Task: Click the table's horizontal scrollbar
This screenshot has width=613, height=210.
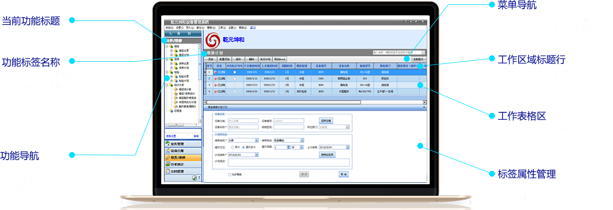Action: 315,102
